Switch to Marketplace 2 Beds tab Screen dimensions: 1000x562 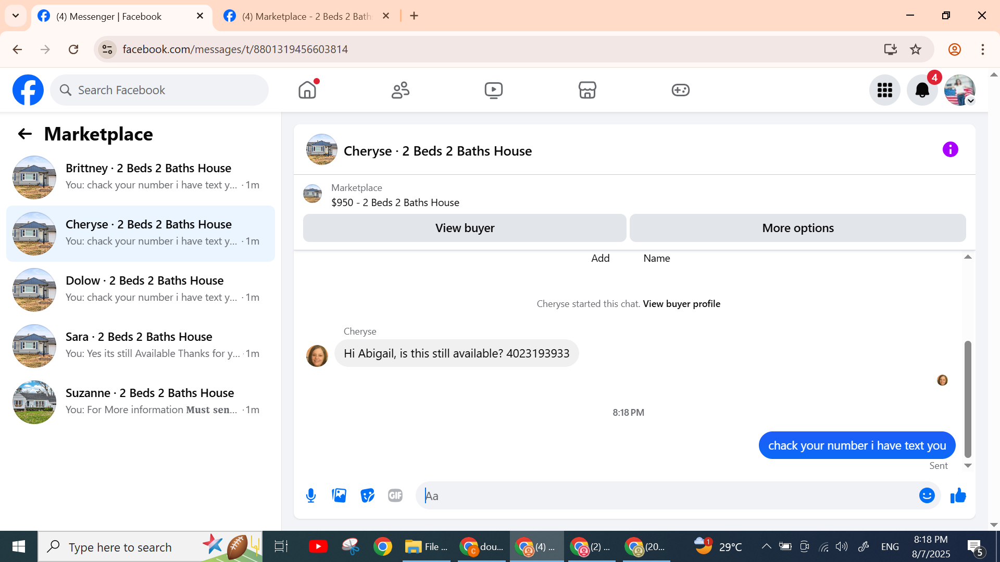[x=307, y=17]
